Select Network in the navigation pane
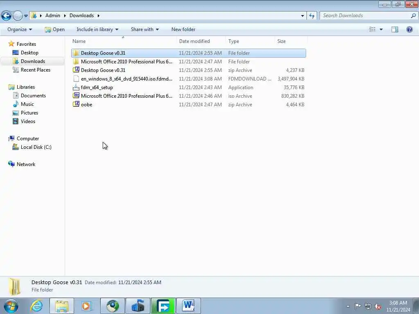 click(26, 164)
